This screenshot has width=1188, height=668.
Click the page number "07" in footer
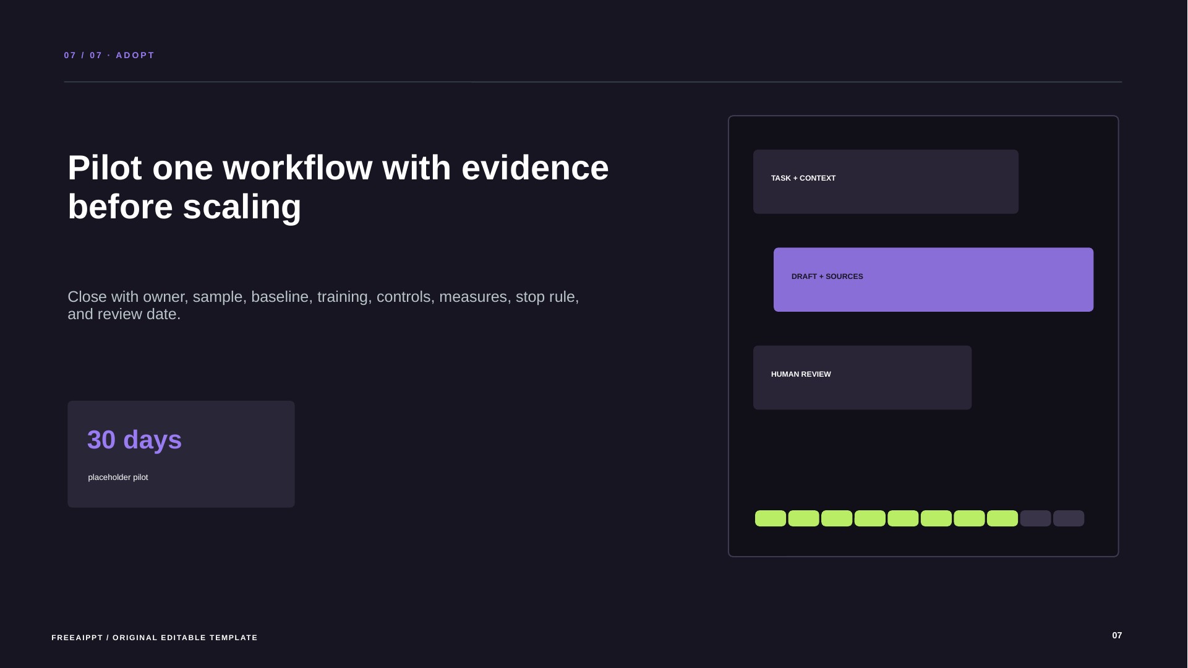tap(1117, 635)
